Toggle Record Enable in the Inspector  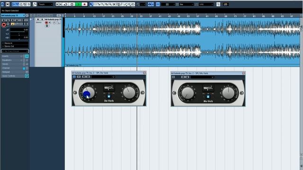click(4, 25)
